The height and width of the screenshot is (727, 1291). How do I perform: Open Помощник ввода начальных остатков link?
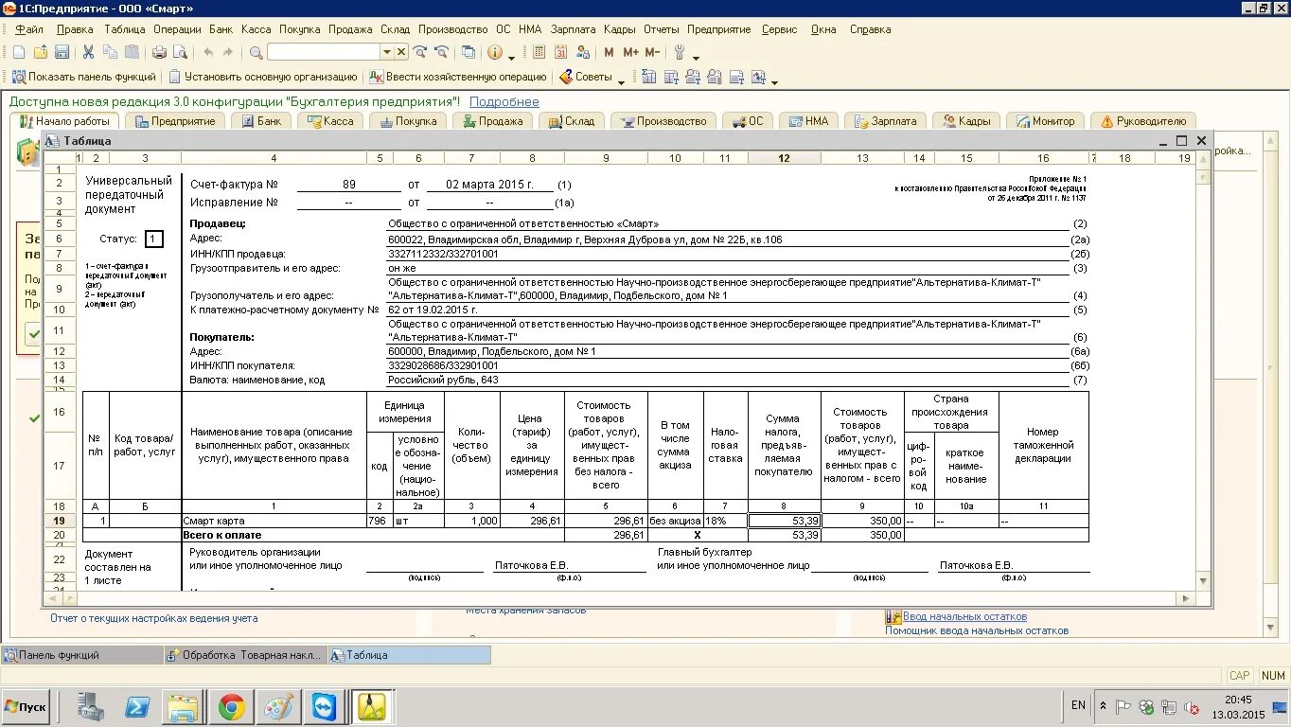(977, 630)
